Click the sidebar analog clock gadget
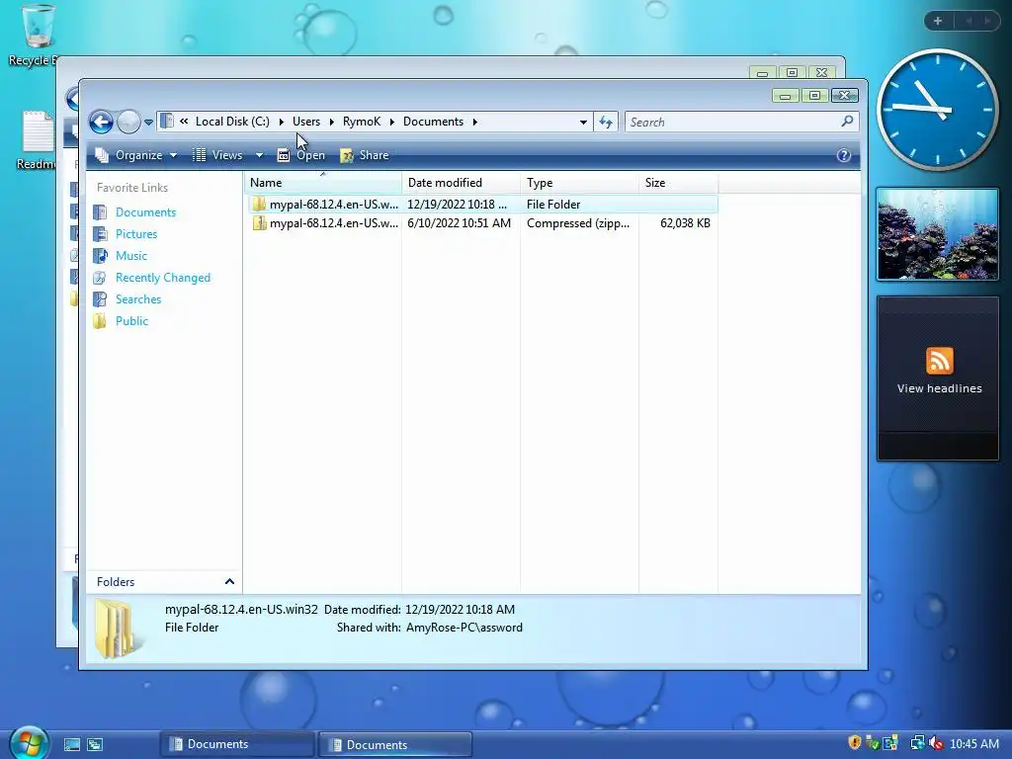Viewport: 1012px width, 759px height. click(x=937, y=109)
